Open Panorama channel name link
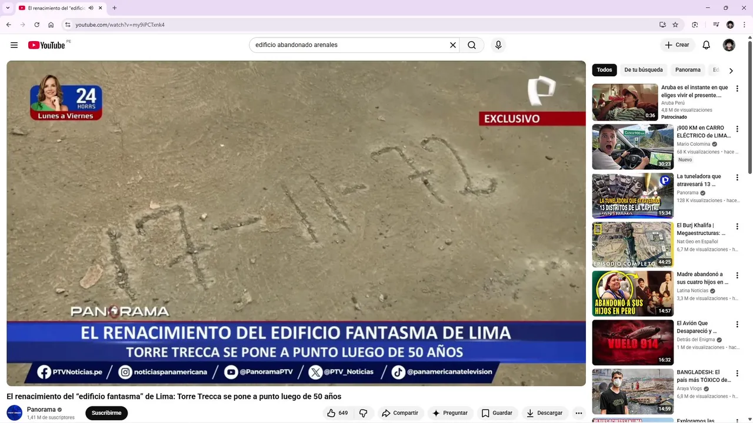The width and height of the screenshot is (753, 423). coord(41,409)
